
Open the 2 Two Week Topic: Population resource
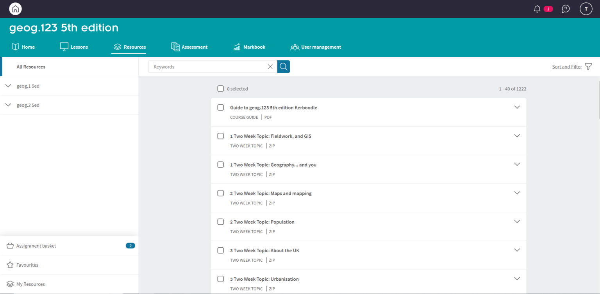pyautogui.click(x=262, y=222)
